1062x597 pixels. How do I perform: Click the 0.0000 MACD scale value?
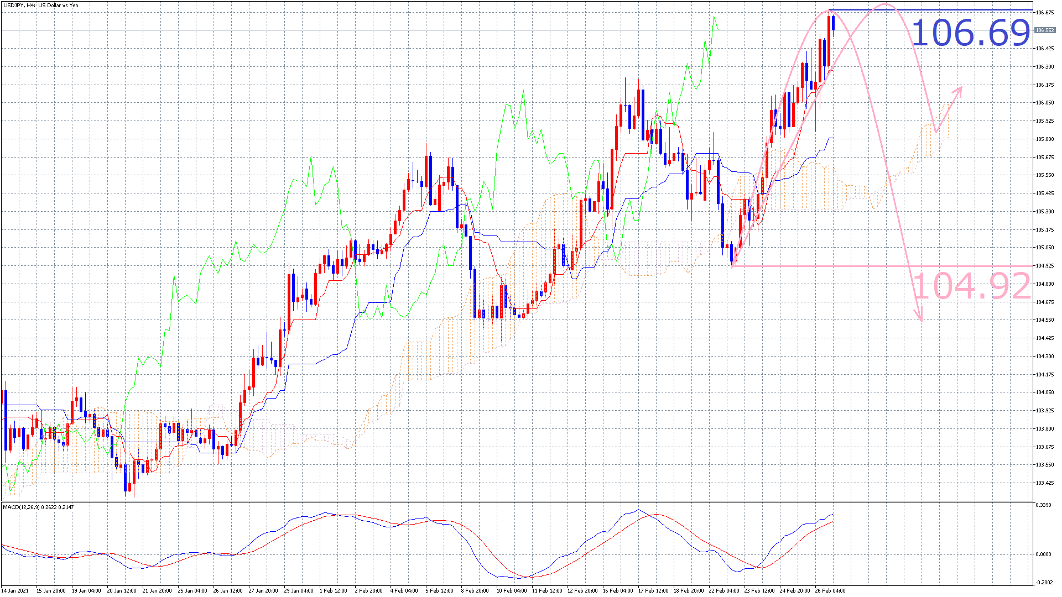click(x=1044, y=554)
